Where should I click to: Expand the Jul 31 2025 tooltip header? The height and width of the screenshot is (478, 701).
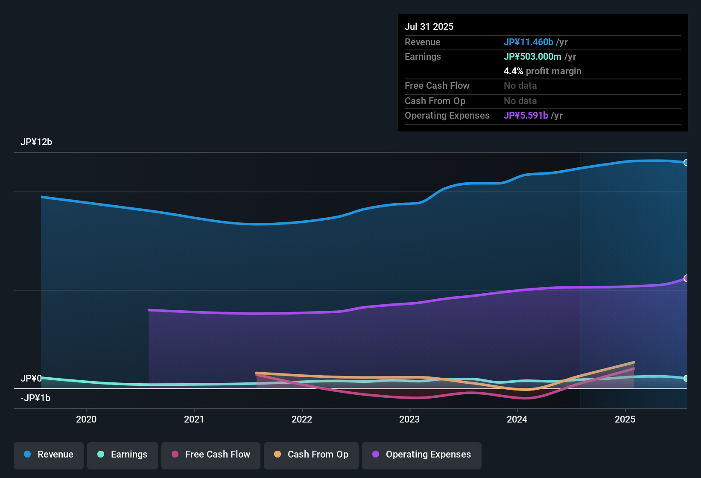[x=429, y=26]
